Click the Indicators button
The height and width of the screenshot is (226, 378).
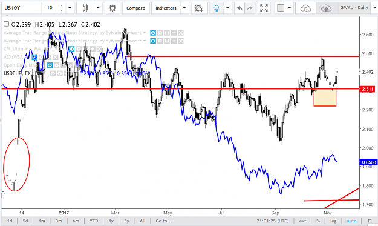pyautogui.click(x=166, y=8)
